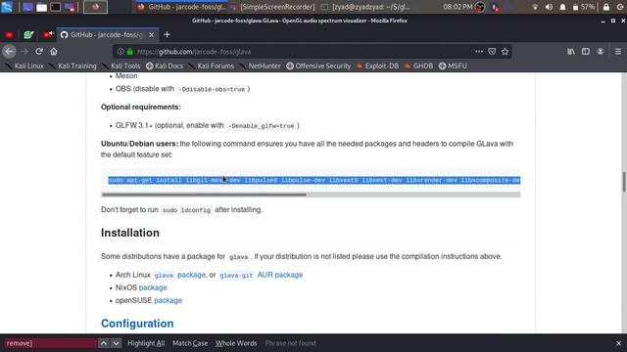This screenshot has height=352, width=627.
Task: Open Exploit-DB bookmark
Action: click(x=377, y=66)
